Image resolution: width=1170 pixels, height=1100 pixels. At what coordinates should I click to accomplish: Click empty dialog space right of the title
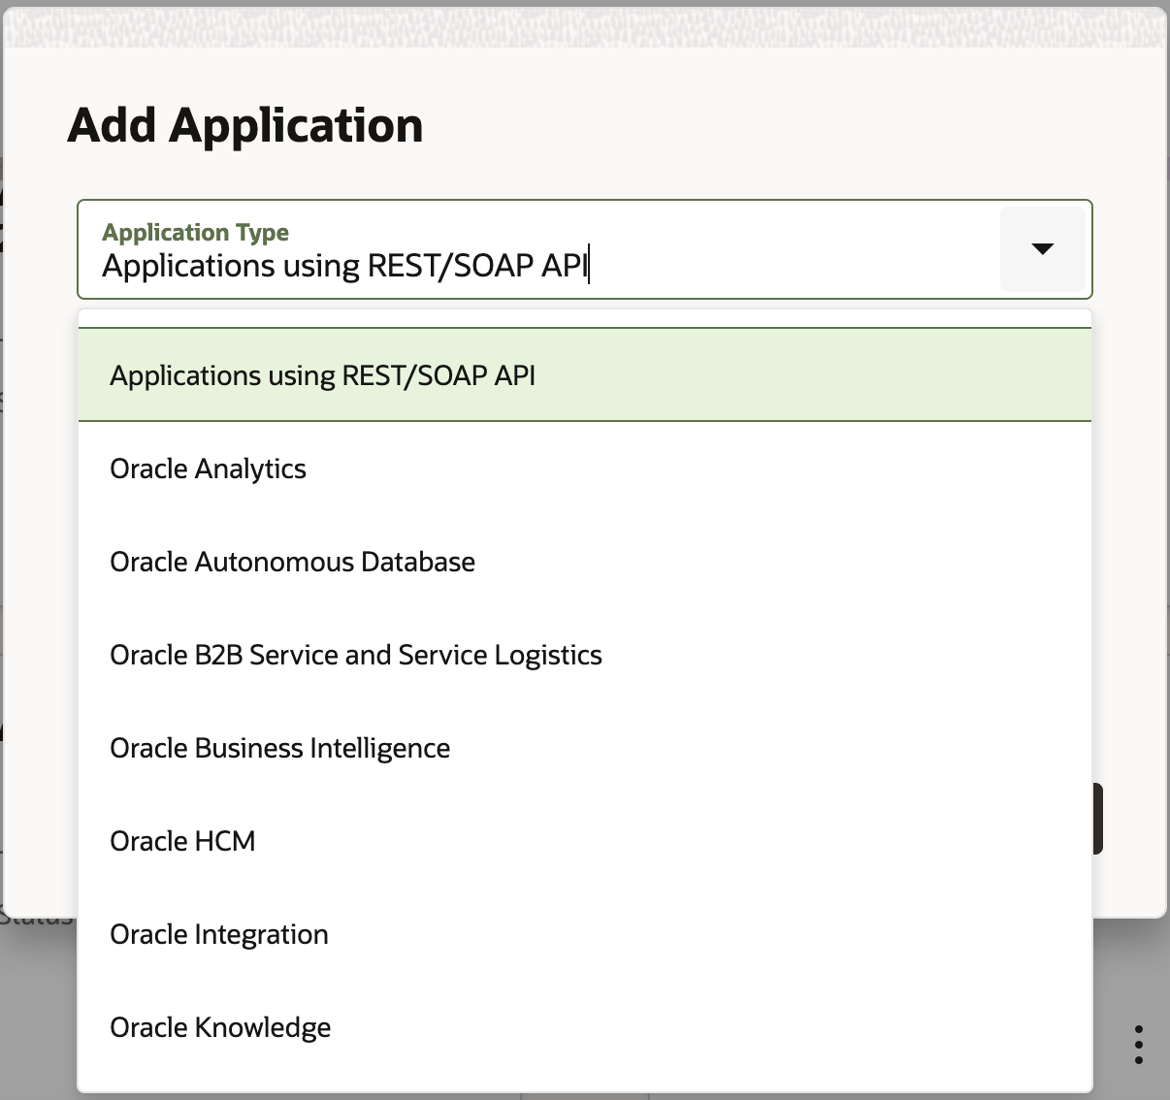(x=776, y=126)
